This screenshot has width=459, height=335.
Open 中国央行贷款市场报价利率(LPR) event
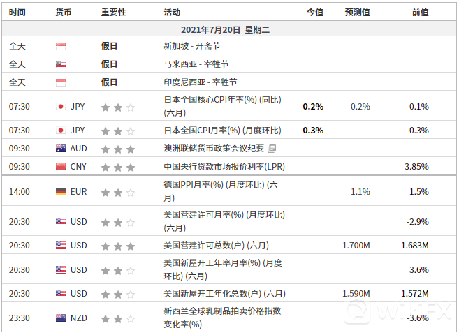click(x=224, y=167)
